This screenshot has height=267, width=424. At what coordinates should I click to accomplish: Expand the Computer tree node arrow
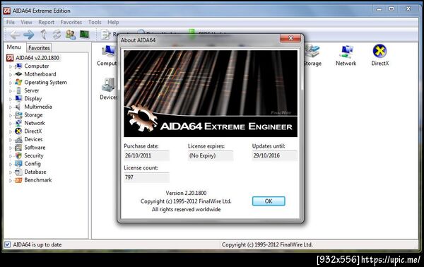[11, 66]
